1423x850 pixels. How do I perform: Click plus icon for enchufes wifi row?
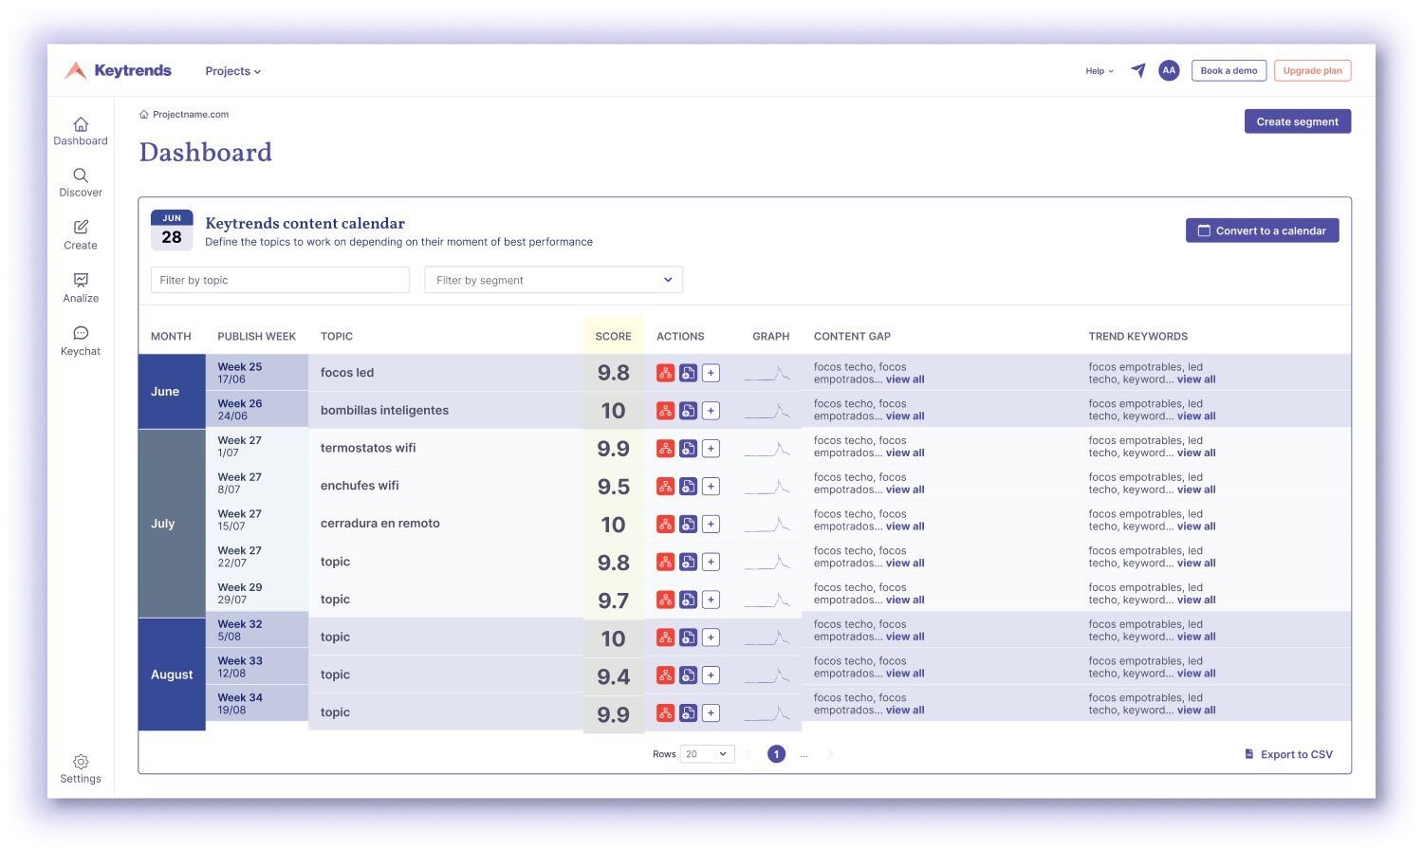click(x=711, y=487)
